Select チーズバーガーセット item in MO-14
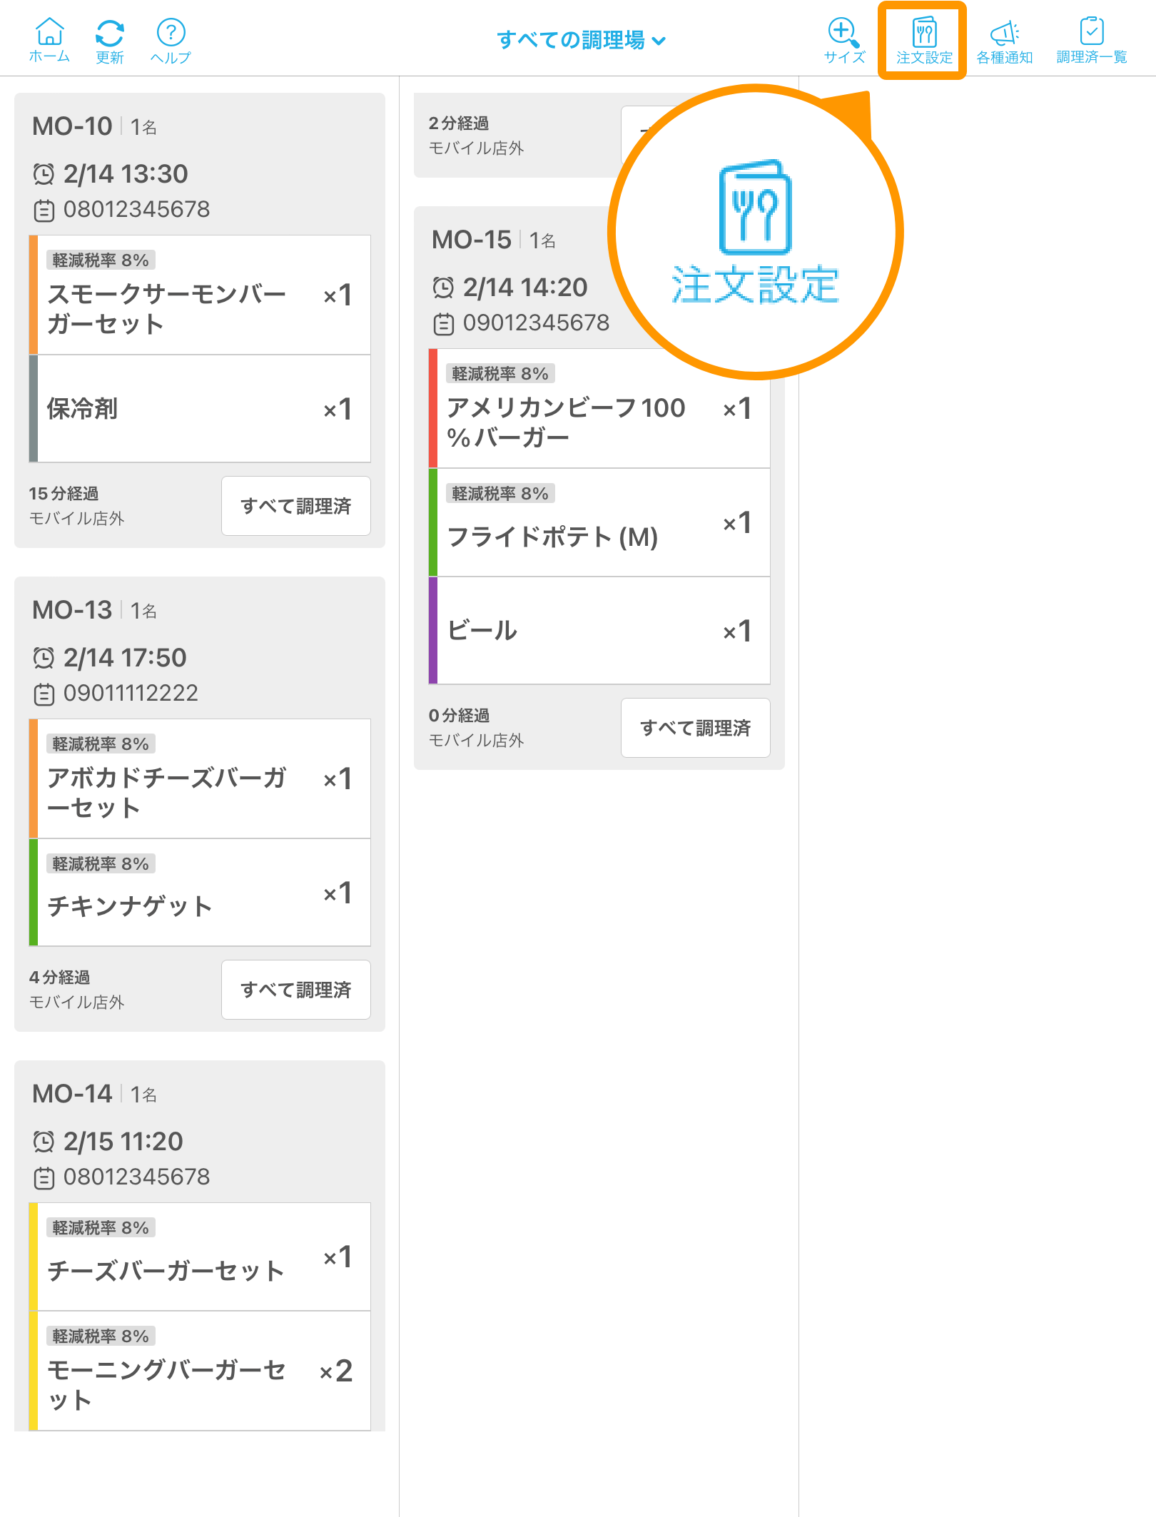Viewport: 1156px width, 1517px height. pos(200,1257)
